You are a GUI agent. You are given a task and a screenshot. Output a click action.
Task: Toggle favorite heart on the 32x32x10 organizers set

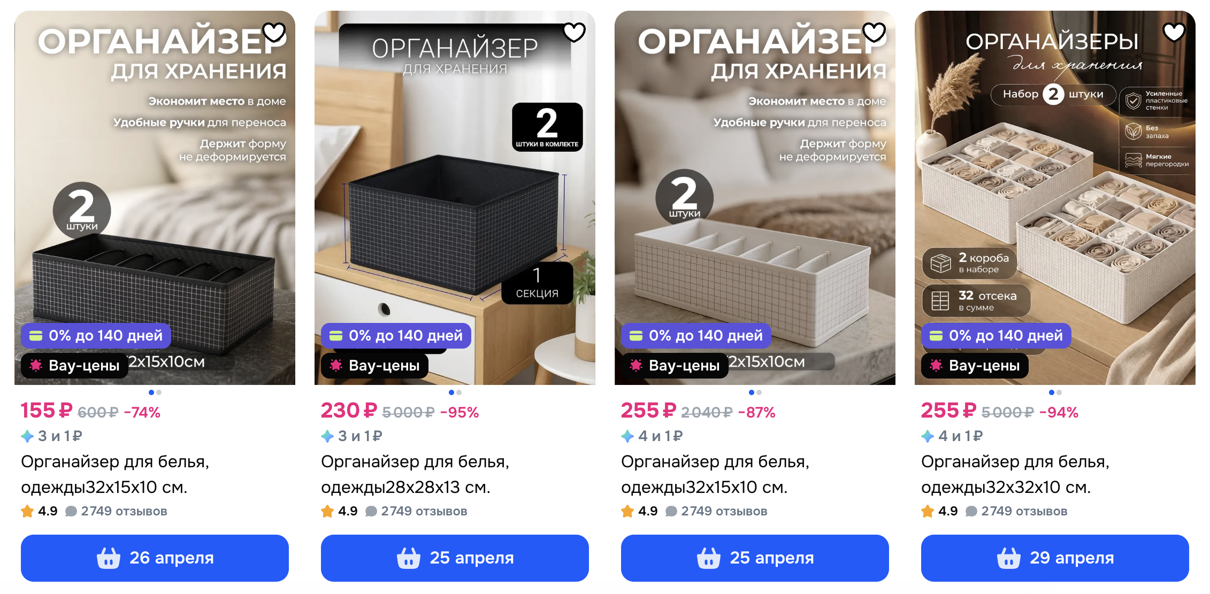pos(1175,33)
